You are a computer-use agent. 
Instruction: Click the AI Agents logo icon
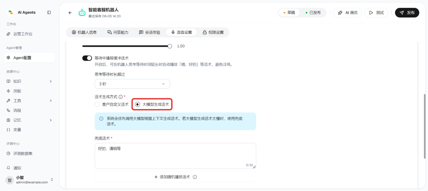(11, 12)
